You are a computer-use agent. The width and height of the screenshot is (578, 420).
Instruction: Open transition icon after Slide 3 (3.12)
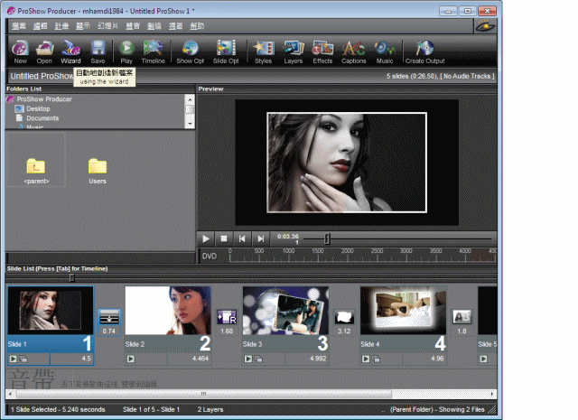point(344,317)
